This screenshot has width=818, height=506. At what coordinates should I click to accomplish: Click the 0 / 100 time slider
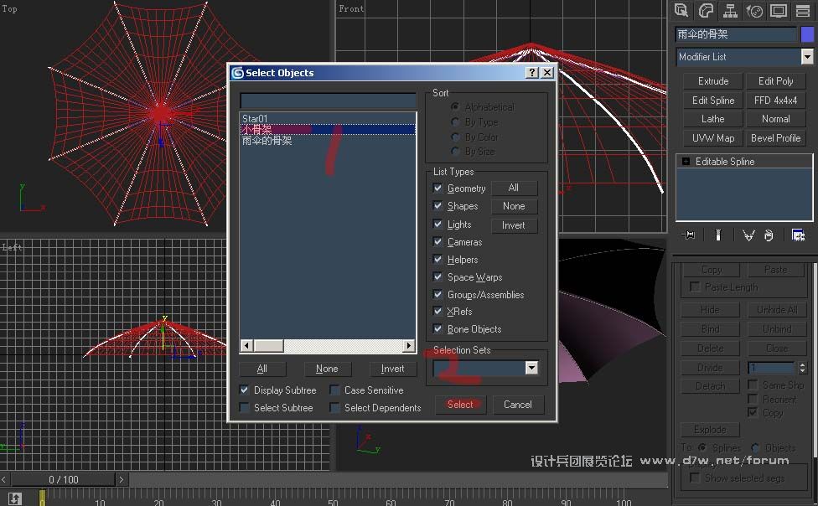click(x=63, y=479)
